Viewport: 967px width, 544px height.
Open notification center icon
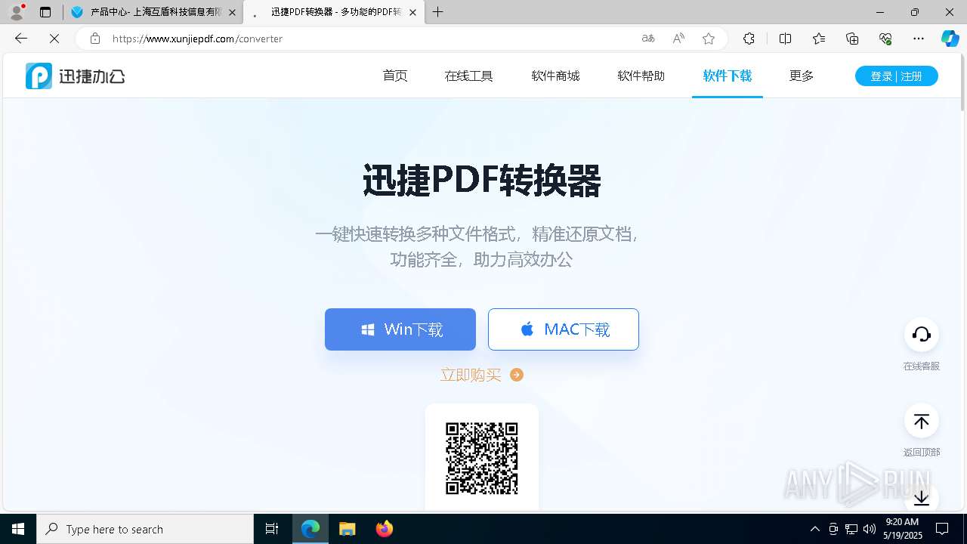[x=942, y=529]
